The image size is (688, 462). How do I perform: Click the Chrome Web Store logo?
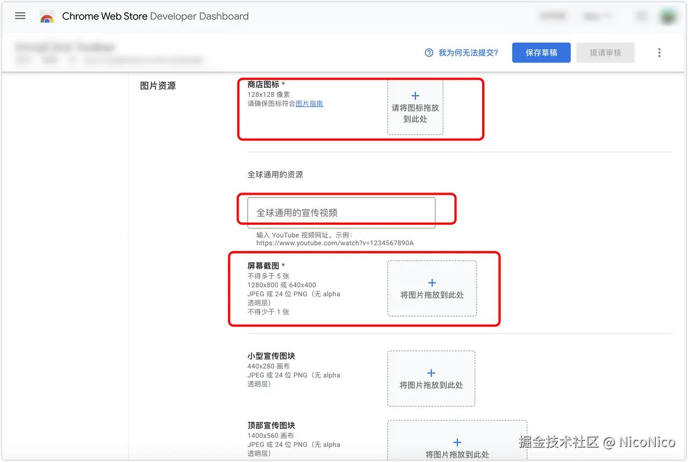pos(47,16)
